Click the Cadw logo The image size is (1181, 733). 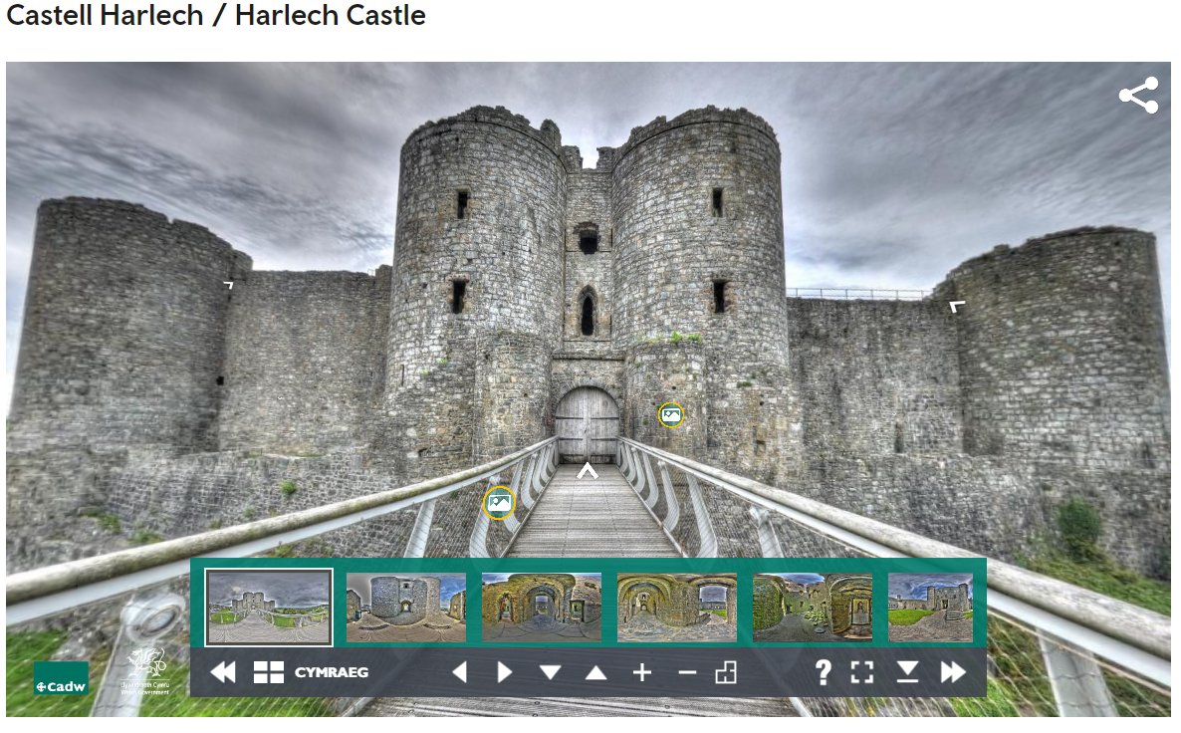pyautogui.click(x=61, y=678)
